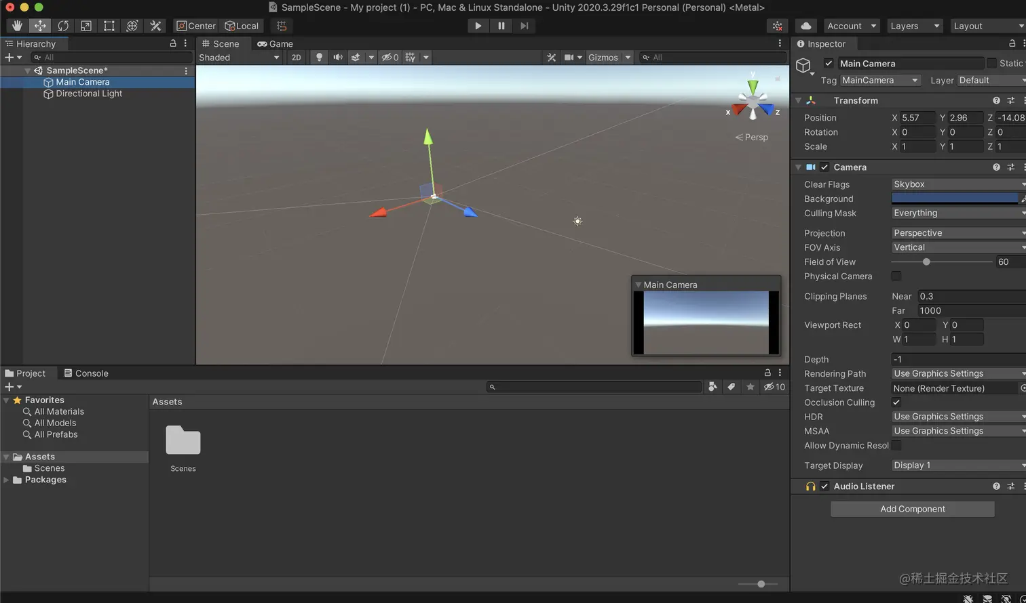Switch to the Scene tab
Screen dimensions: 1026x603
(221, 43)
